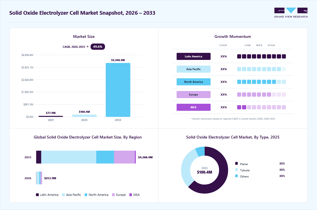Click North America segment in 2033 bar
This screenshot has height=210, width=317.
(105, 157)
